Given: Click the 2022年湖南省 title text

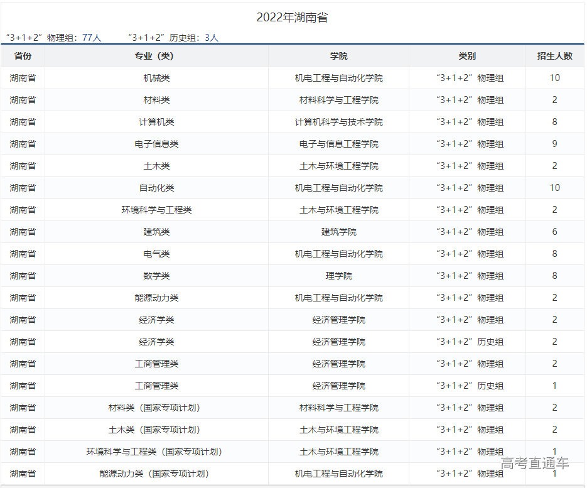Looking at the screenshot, I should (x=292, y=18).
